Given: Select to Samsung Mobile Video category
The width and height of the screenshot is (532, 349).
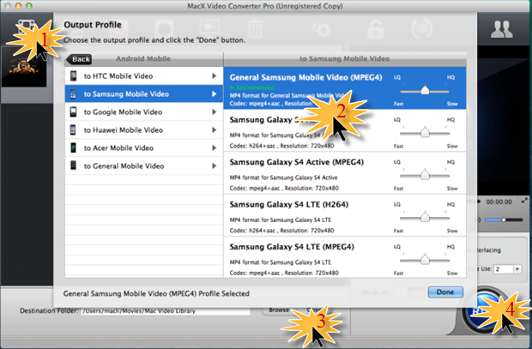Looking at the screenshot, I should (x=144, y=94).
